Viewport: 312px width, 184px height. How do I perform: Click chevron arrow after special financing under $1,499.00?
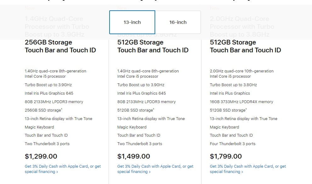pyautogui.click(x=150, y=172)
